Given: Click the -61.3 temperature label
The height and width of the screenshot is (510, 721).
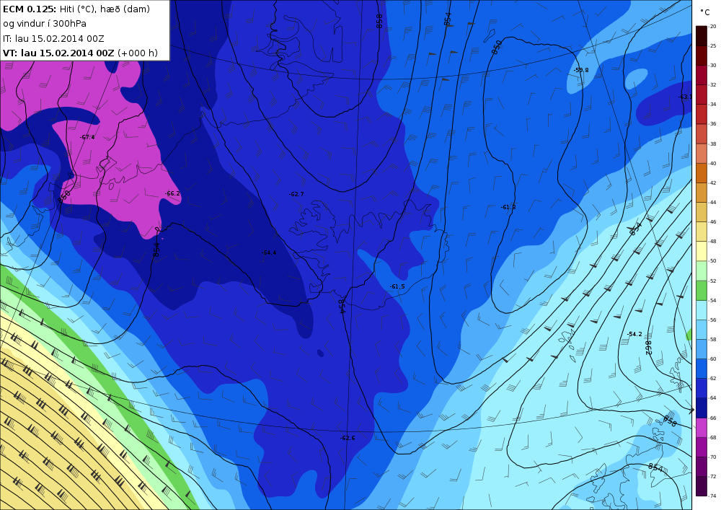Looking at the screenshot, I should pyautogui.click(x=508, y=208).
